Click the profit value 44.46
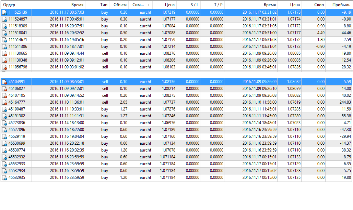Screen dimensions: 353x210 [x=346, y=33]
